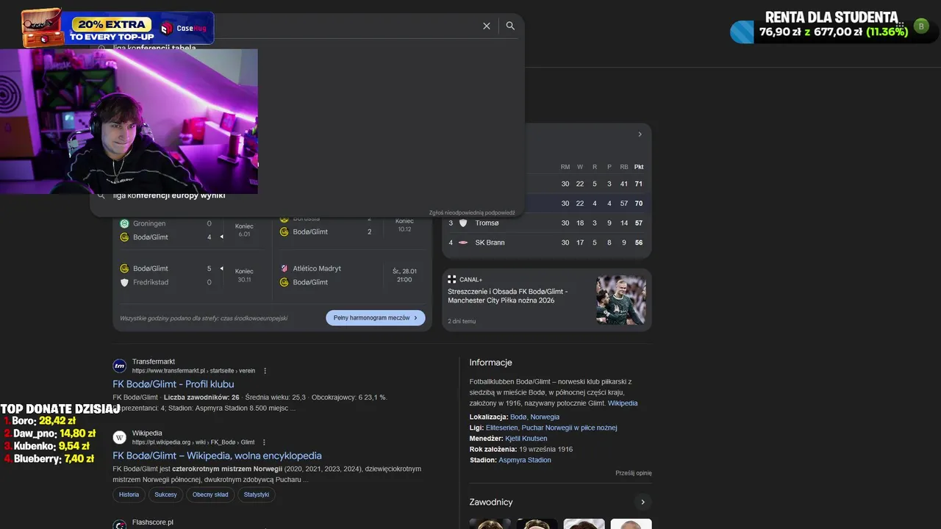Image resolution: width=941 pixels, height=529 pixels.
Task: Click the Atlético Madryt team crest
Action: [x=284, y=268]
